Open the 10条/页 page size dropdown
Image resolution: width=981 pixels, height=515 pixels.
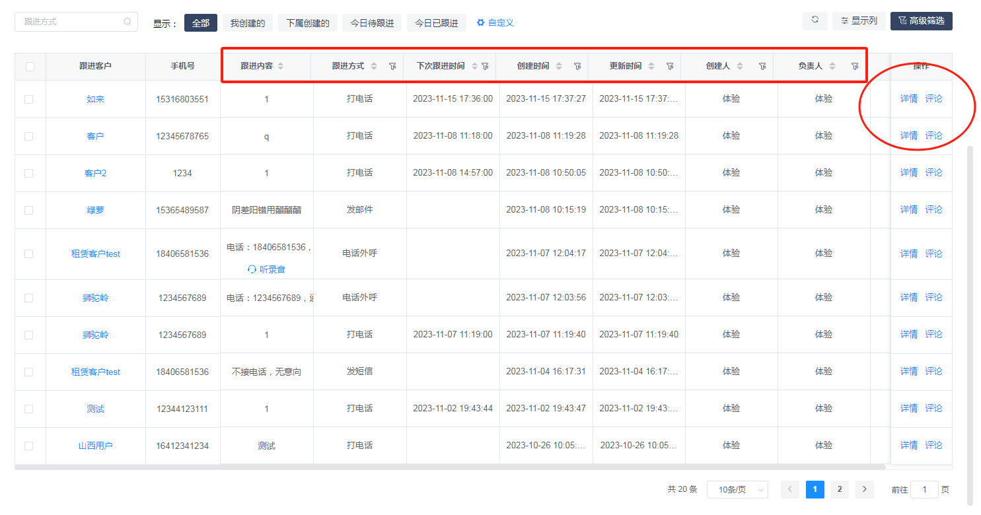click(x=737, y=489)
